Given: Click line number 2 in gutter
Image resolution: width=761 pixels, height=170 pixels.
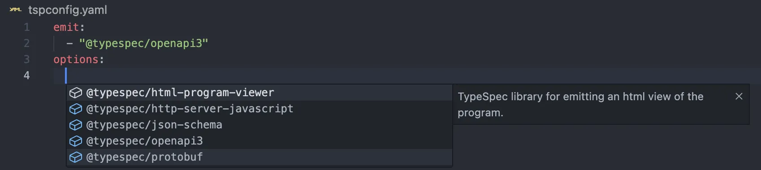Looking at the screenshot, I should tap(27, 43).
